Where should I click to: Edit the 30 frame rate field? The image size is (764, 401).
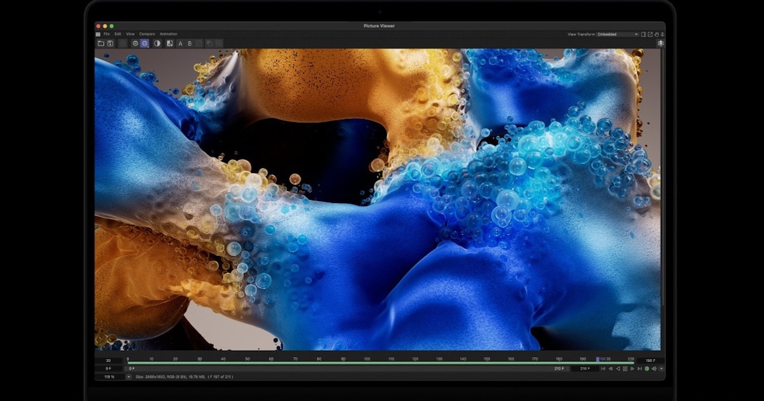click(108, 360)
